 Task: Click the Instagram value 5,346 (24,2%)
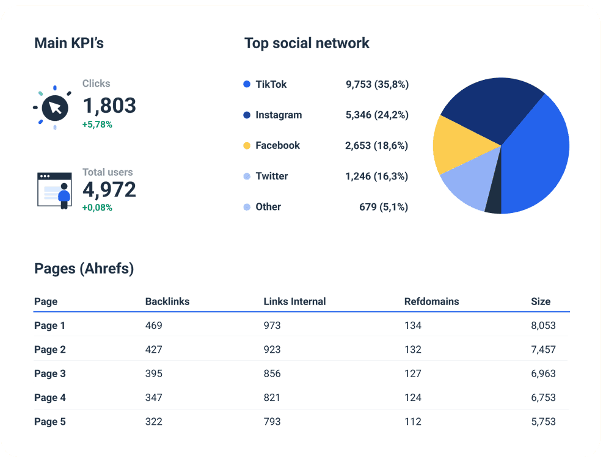pyautogui.click(x=377, y=115)
